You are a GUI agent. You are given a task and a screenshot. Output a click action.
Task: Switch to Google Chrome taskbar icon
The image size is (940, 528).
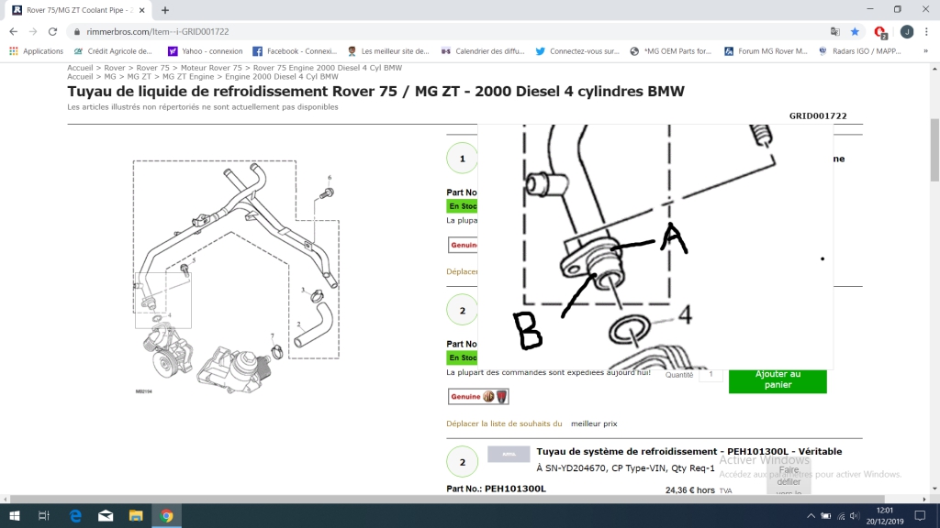pyautogui.click(x=167, y=516)
